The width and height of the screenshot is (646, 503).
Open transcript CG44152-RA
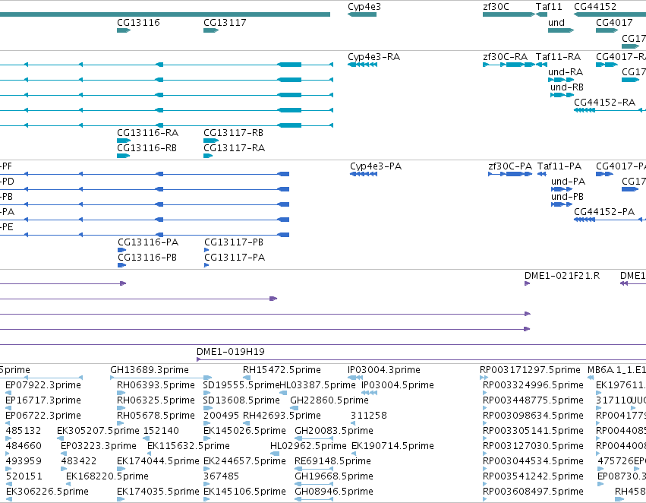(604, 103)
